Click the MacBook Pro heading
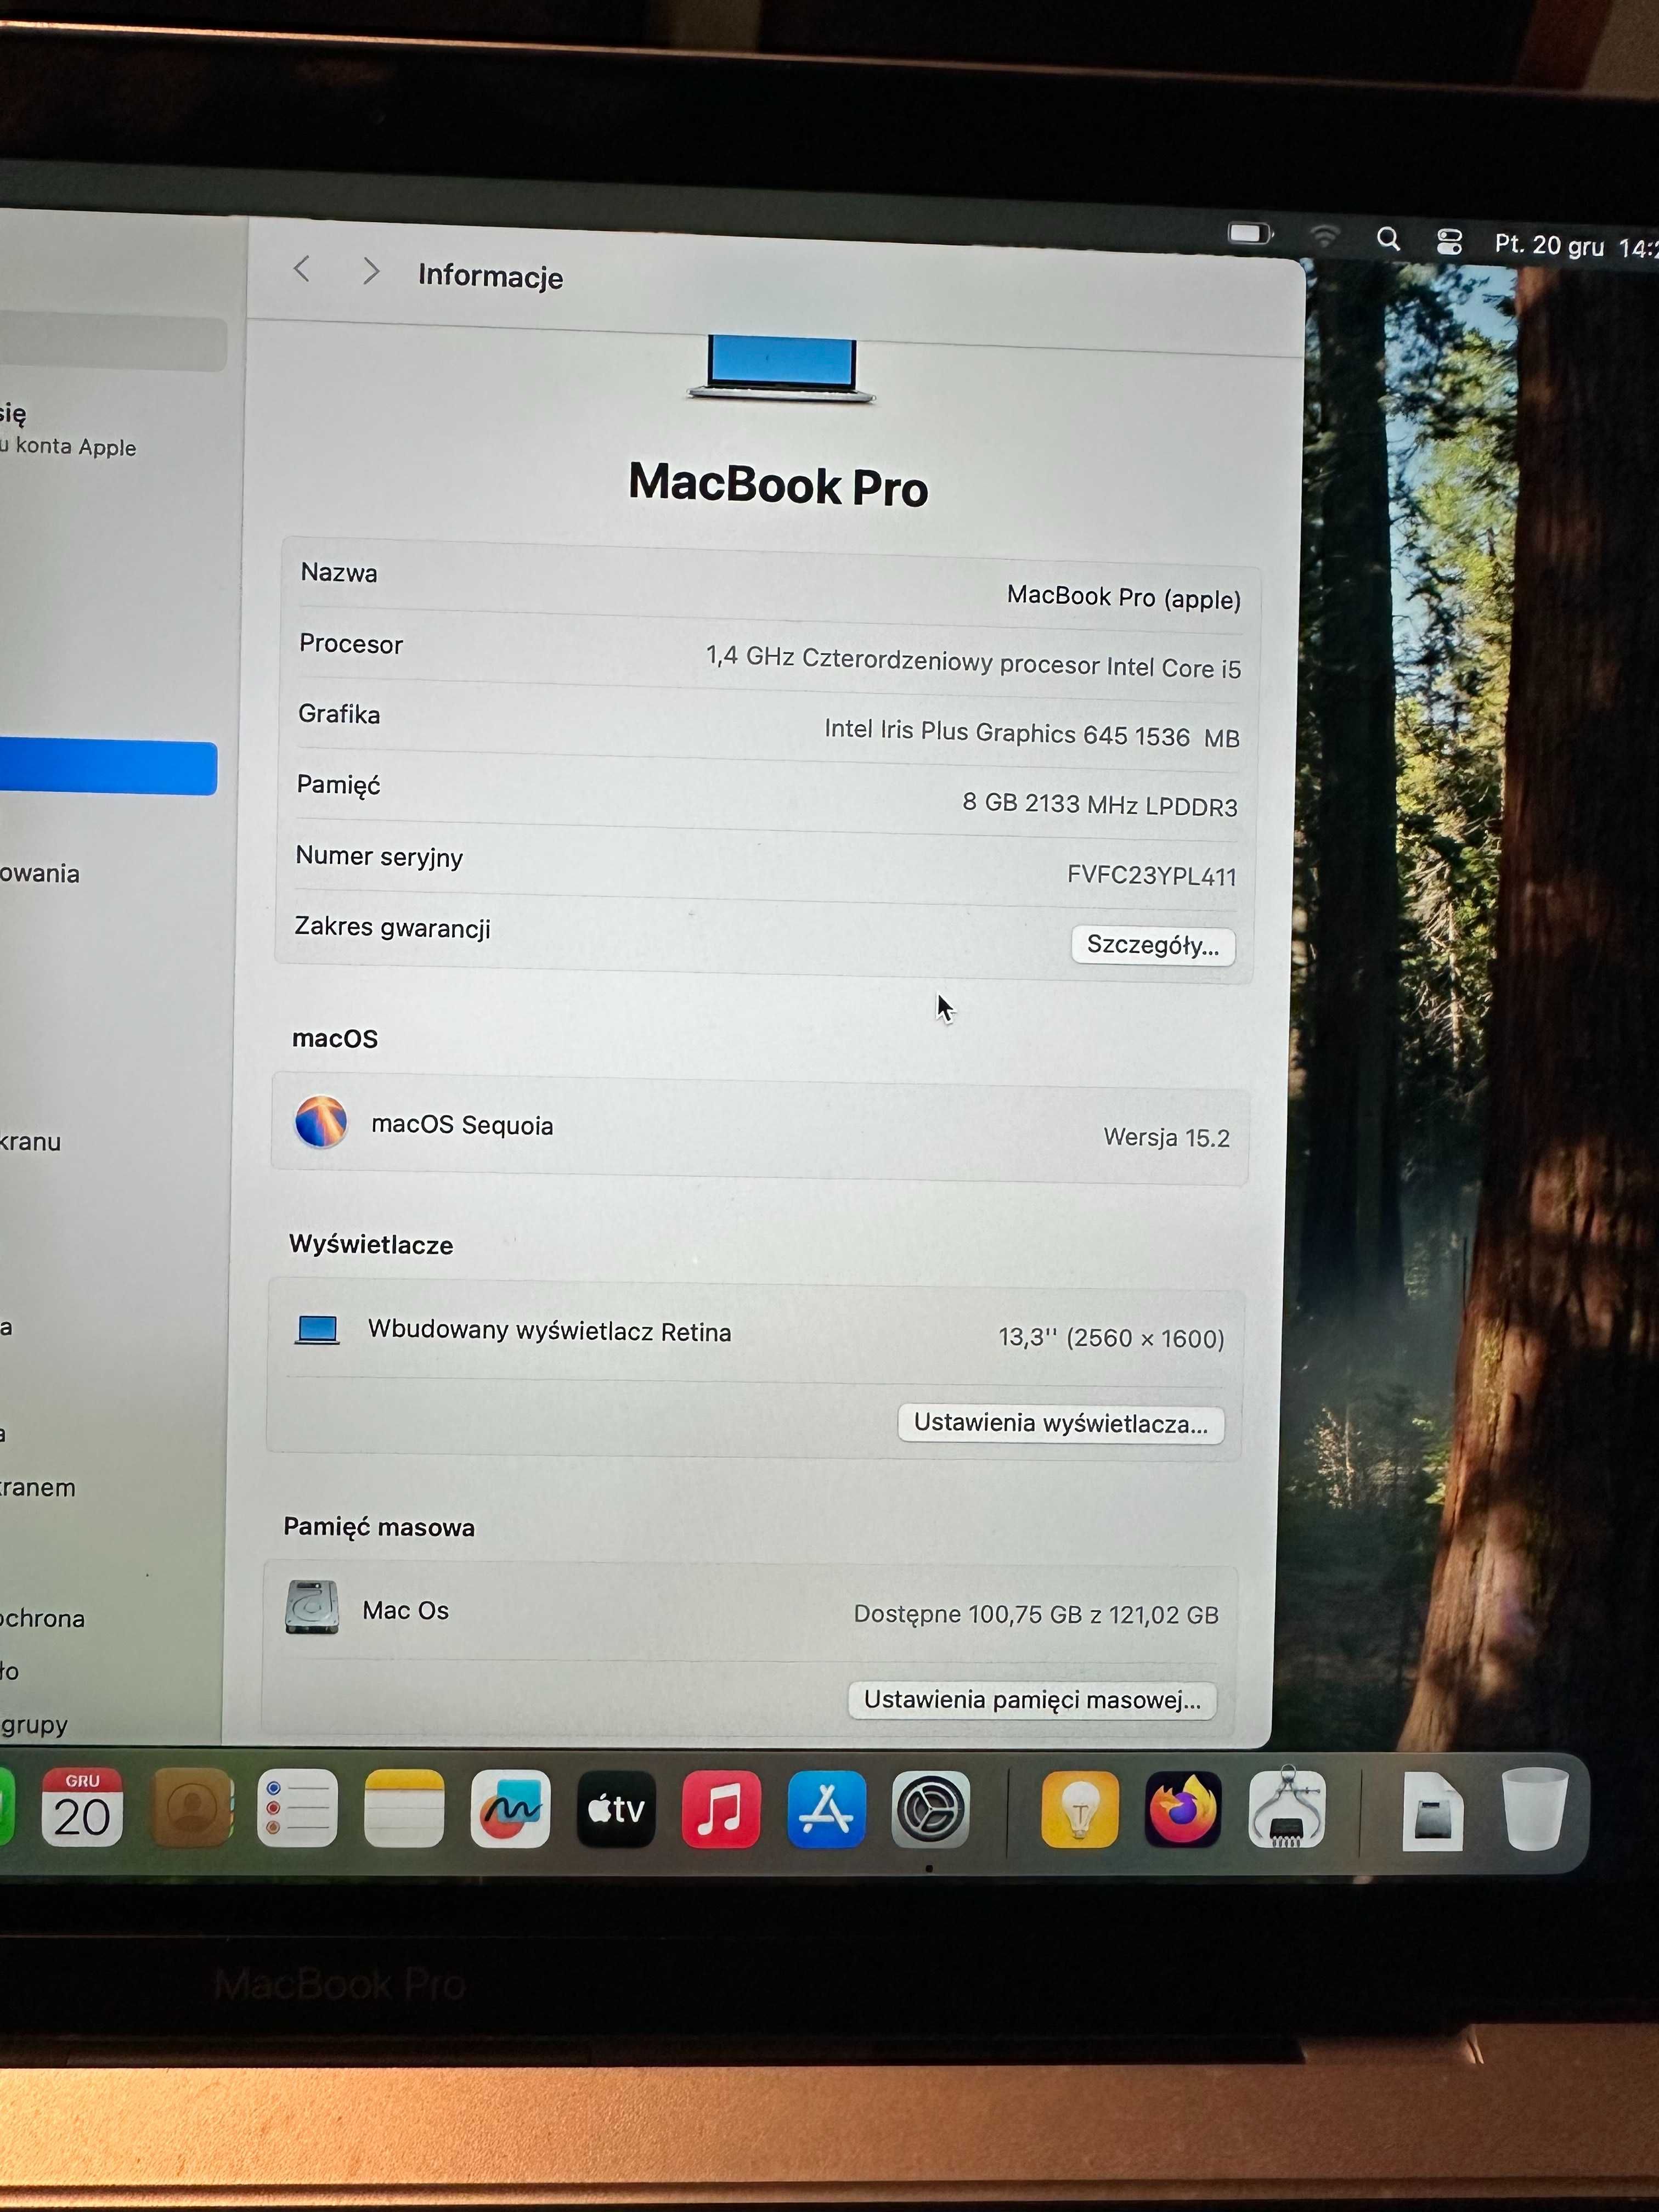Screen dimensions: 1659x2212 778,485
